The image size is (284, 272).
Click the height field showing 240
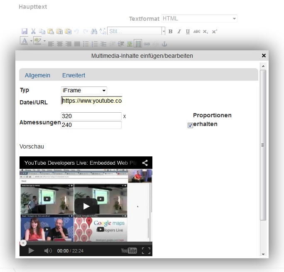click(91, 125)
